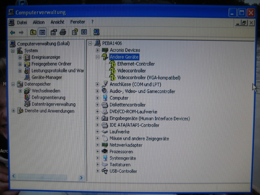
Task: Expand the Netzwerkadapter category
Action: coord(97,145)
